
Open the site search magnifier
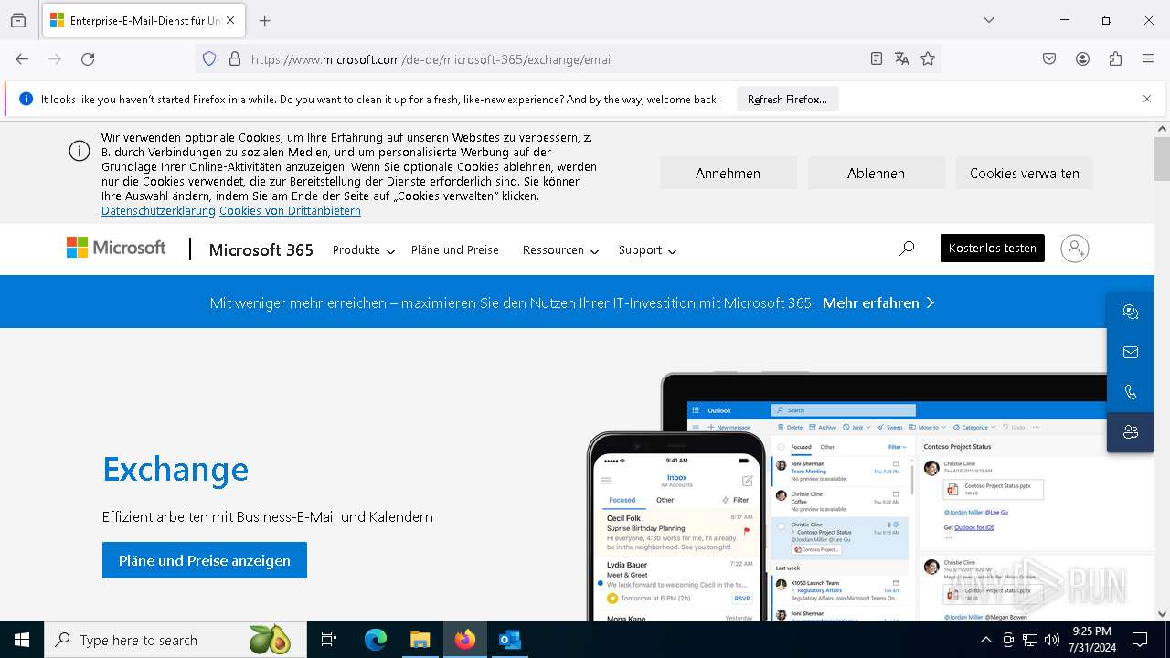(907, 248)
